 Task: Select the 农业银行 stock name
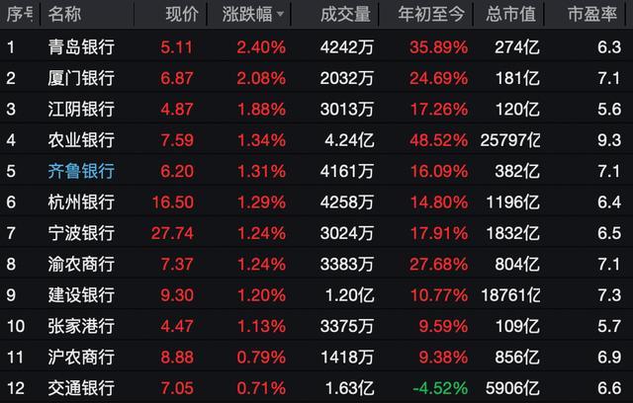coord(81,139)
